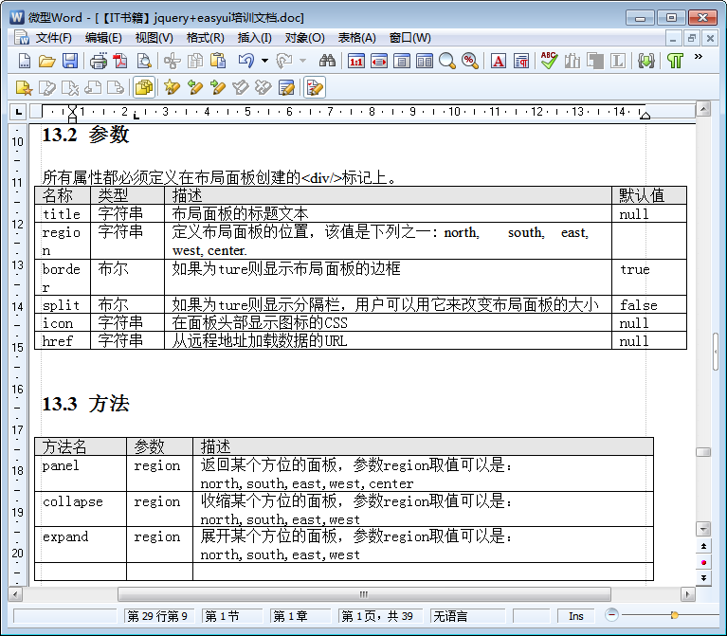The image size is (727, 636).
Task: Toggle Ins insert mode in status bar
Action: point(576,616)
